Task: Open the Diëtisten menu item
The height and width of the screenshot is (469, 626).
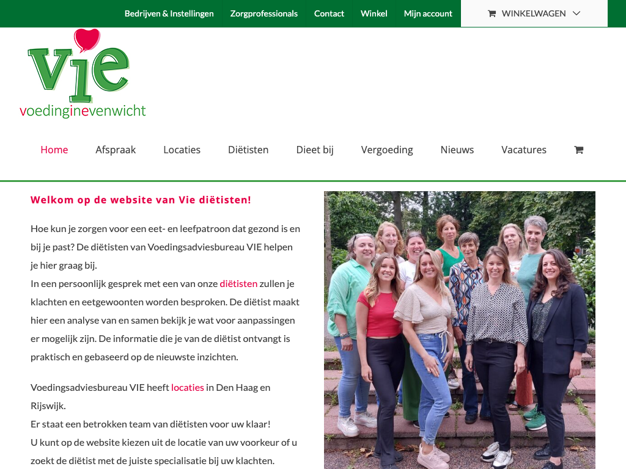Action: (248, 150)
